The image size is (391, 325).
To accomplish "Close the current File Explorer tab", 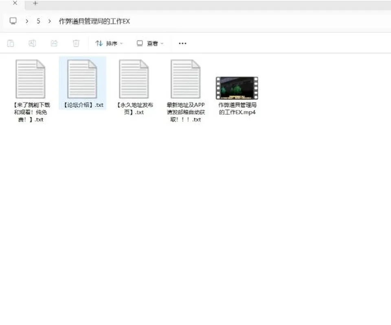I will pos(15,3).
